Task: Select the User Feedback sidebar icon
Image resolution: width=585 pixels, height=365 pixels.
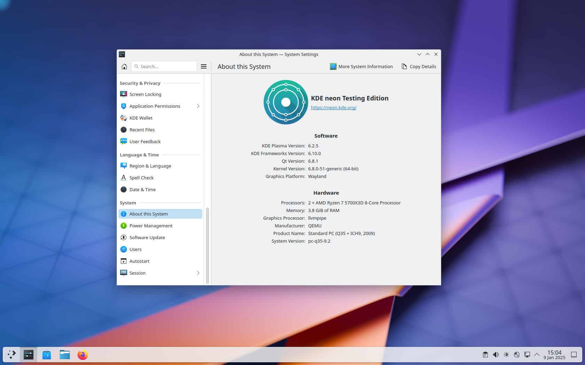Action: coord(124,141)
